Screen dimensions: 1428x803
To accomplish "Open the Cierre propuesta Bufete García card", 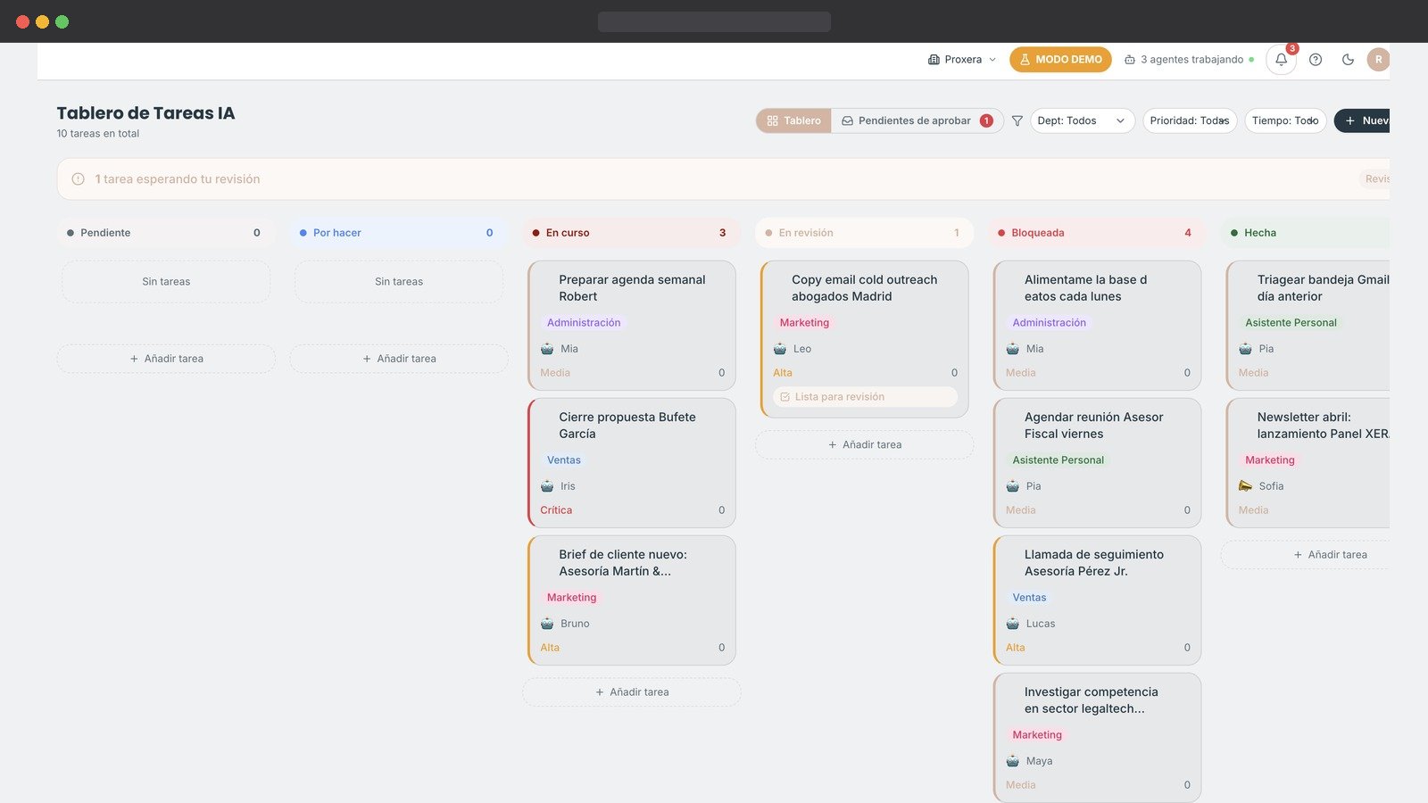I will 632,463.
